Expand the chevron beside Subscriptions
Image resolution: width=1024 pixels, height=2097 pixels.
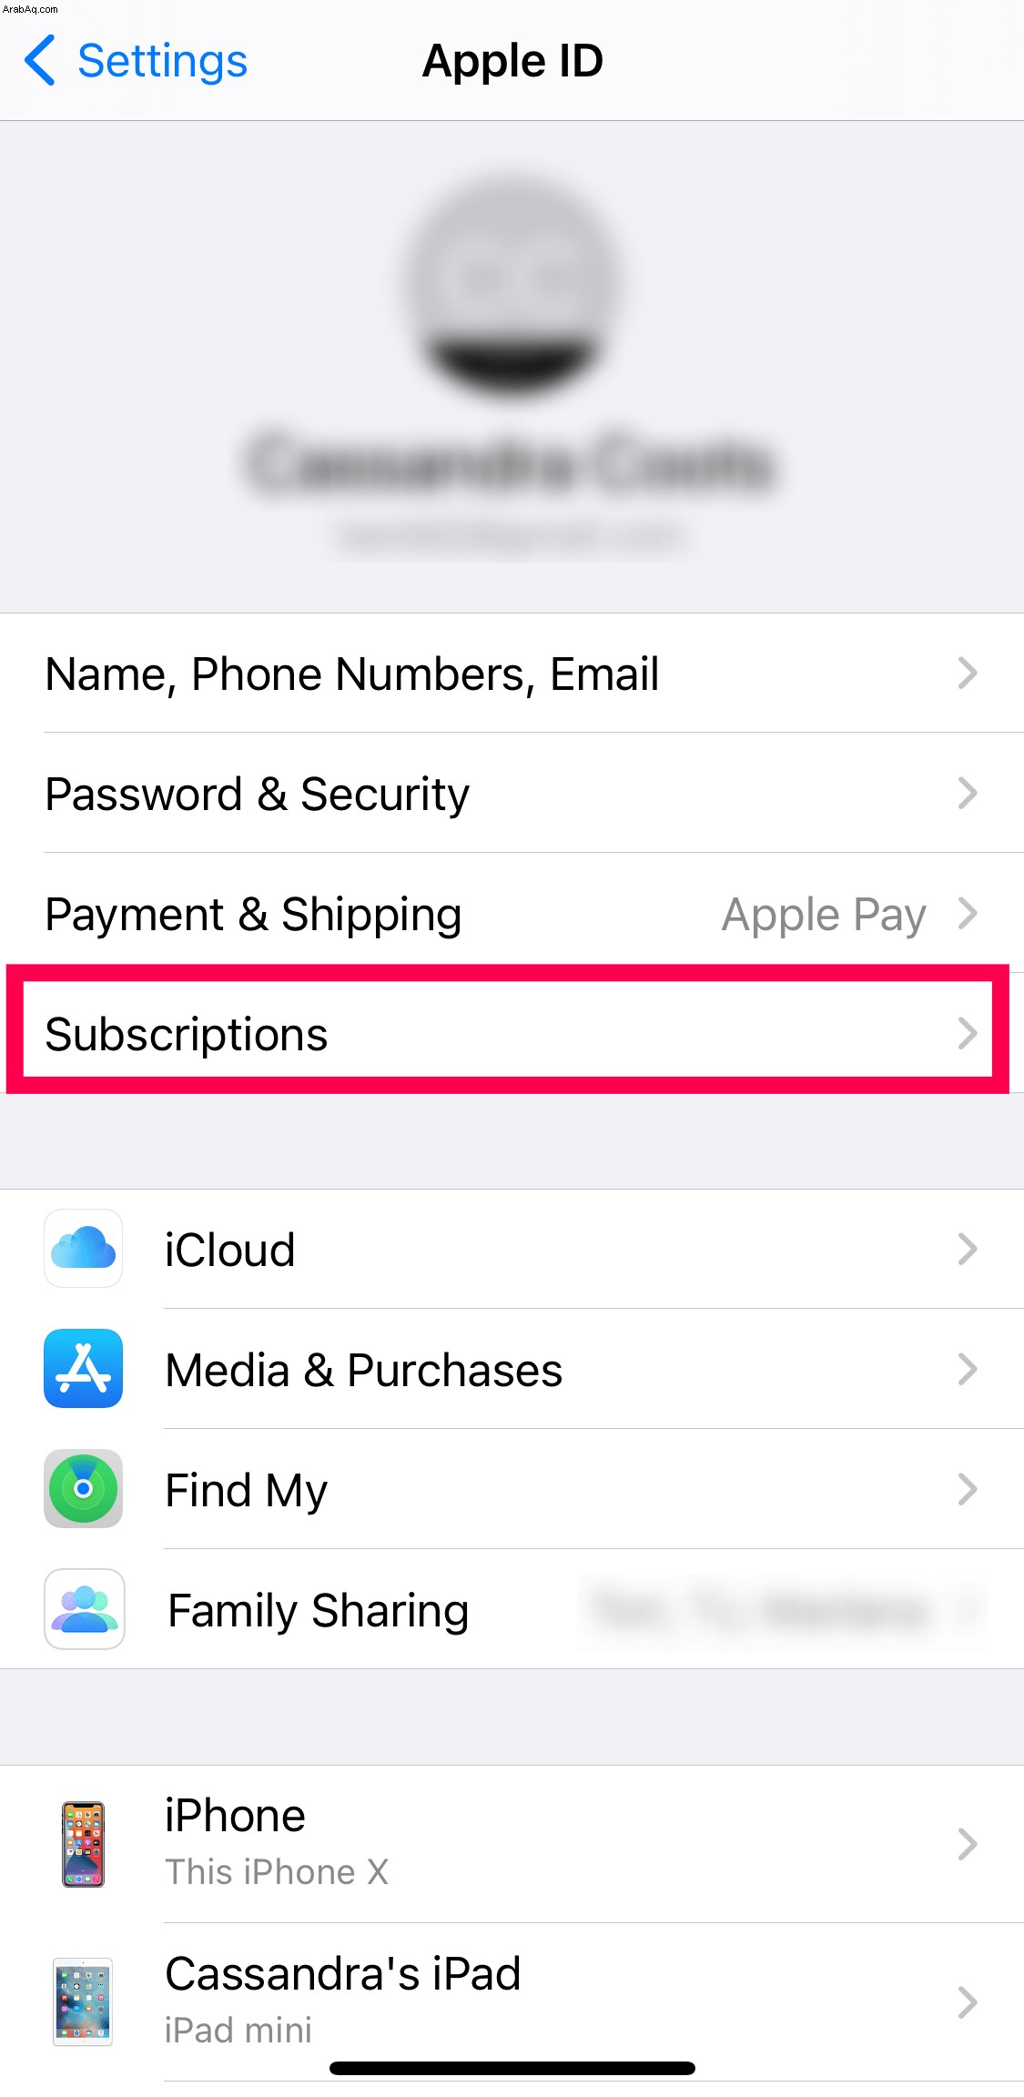coord(968,1033)
